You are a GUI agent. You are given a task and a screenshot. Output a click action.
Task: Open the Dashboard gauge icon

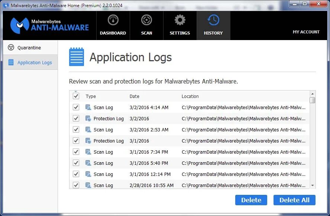113,20
